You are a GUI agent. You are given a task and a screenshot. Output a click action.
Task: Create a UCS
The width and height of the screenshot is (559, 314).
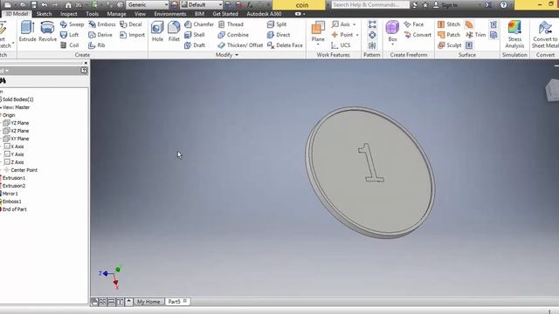pyautogui.click(x=341, y=45)
